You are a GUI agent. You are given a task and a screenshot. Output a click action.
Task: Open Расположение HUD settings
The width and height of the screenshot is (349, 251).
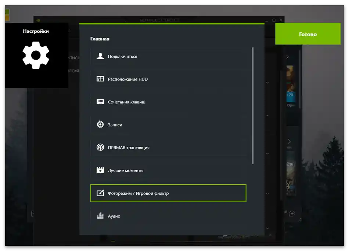(168, 79)
